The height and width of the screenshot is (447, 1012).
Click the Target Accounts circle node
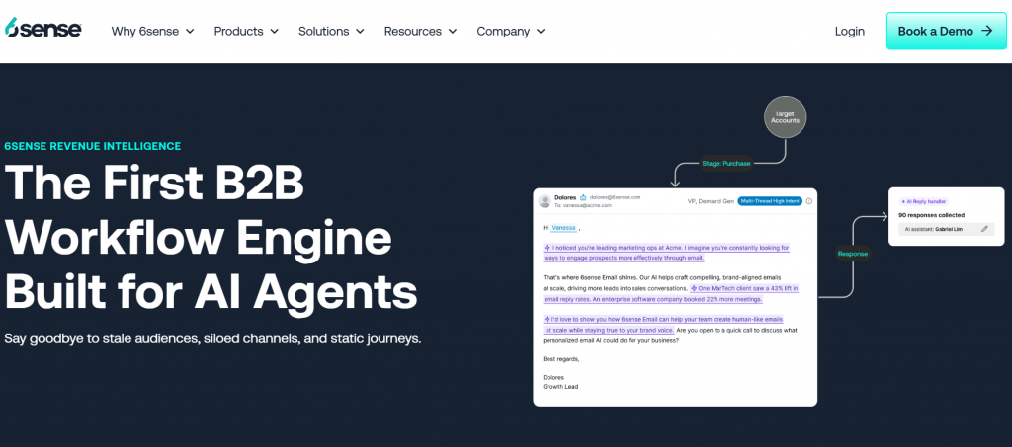(785, 117)
